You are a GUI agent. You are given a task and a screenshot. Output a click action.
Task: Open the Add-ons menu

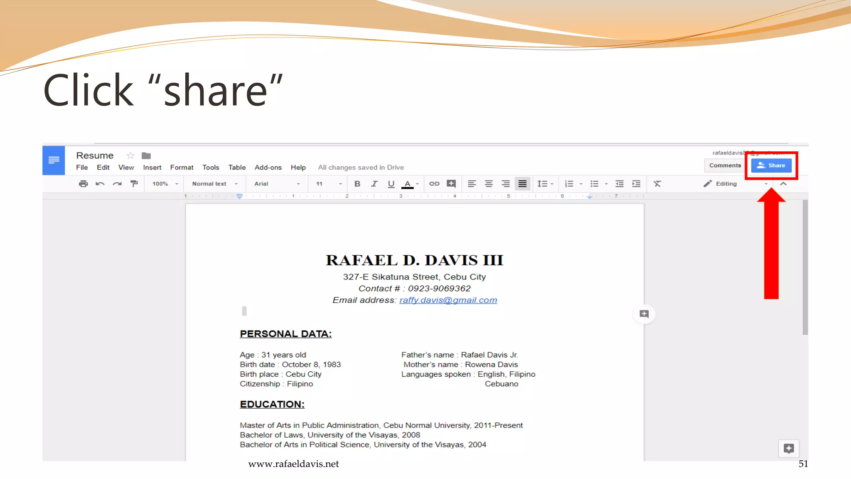(x=268, y=167)
